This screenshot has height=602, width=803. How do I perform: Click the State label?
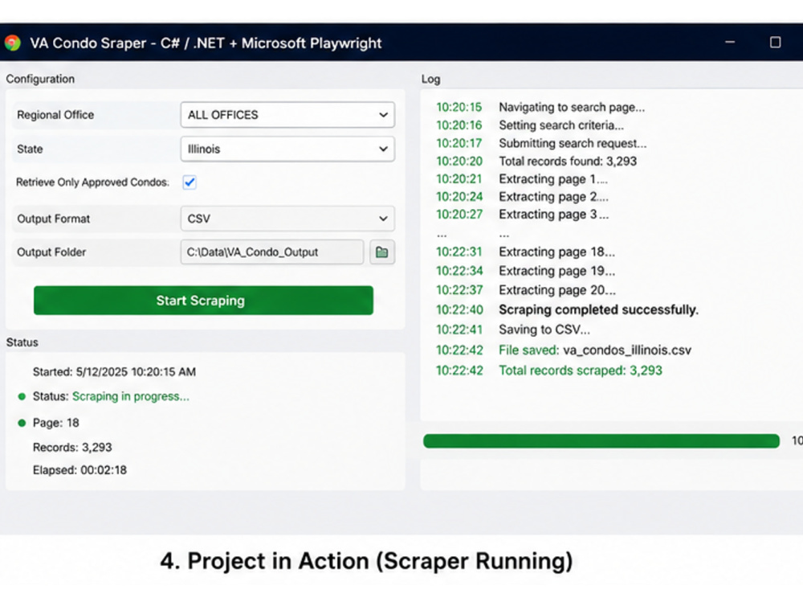[x=30, y=149]
